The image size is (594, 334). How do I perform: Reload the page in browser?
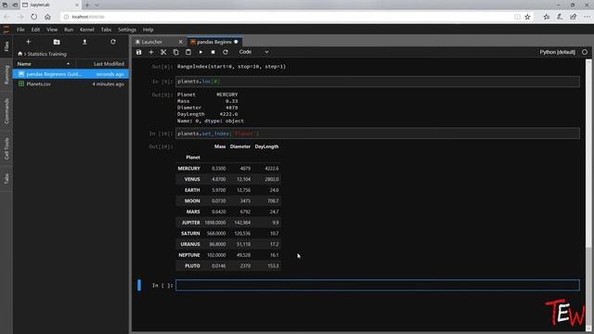click(34, 17)
